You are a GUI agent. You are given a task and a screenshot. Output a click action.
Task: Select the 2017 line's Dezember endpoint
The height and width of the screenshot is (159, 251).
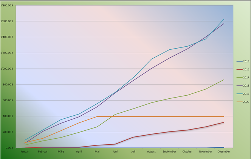(x=224, y=80)
